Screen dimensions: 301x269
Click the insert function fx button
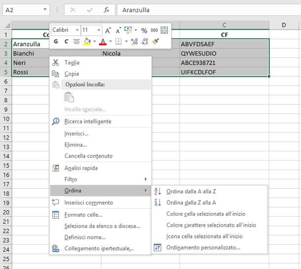coord(107,9)
